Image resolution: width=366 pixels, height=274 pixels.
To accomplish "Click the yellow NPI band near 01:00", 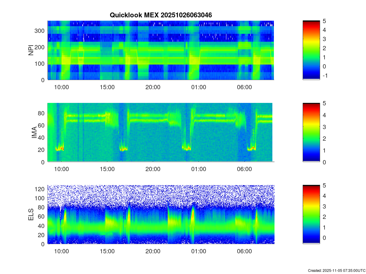I will point(194,60).
